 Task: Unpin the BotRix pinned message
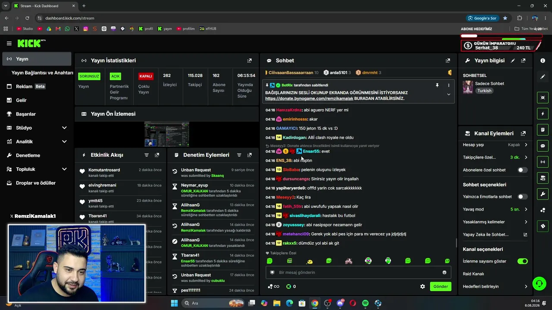(x=437, y=85)
